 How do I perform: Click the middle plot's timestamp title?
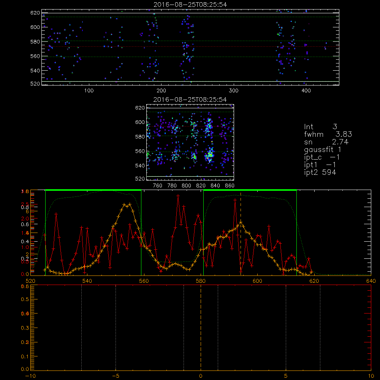[x=190, y=100]
